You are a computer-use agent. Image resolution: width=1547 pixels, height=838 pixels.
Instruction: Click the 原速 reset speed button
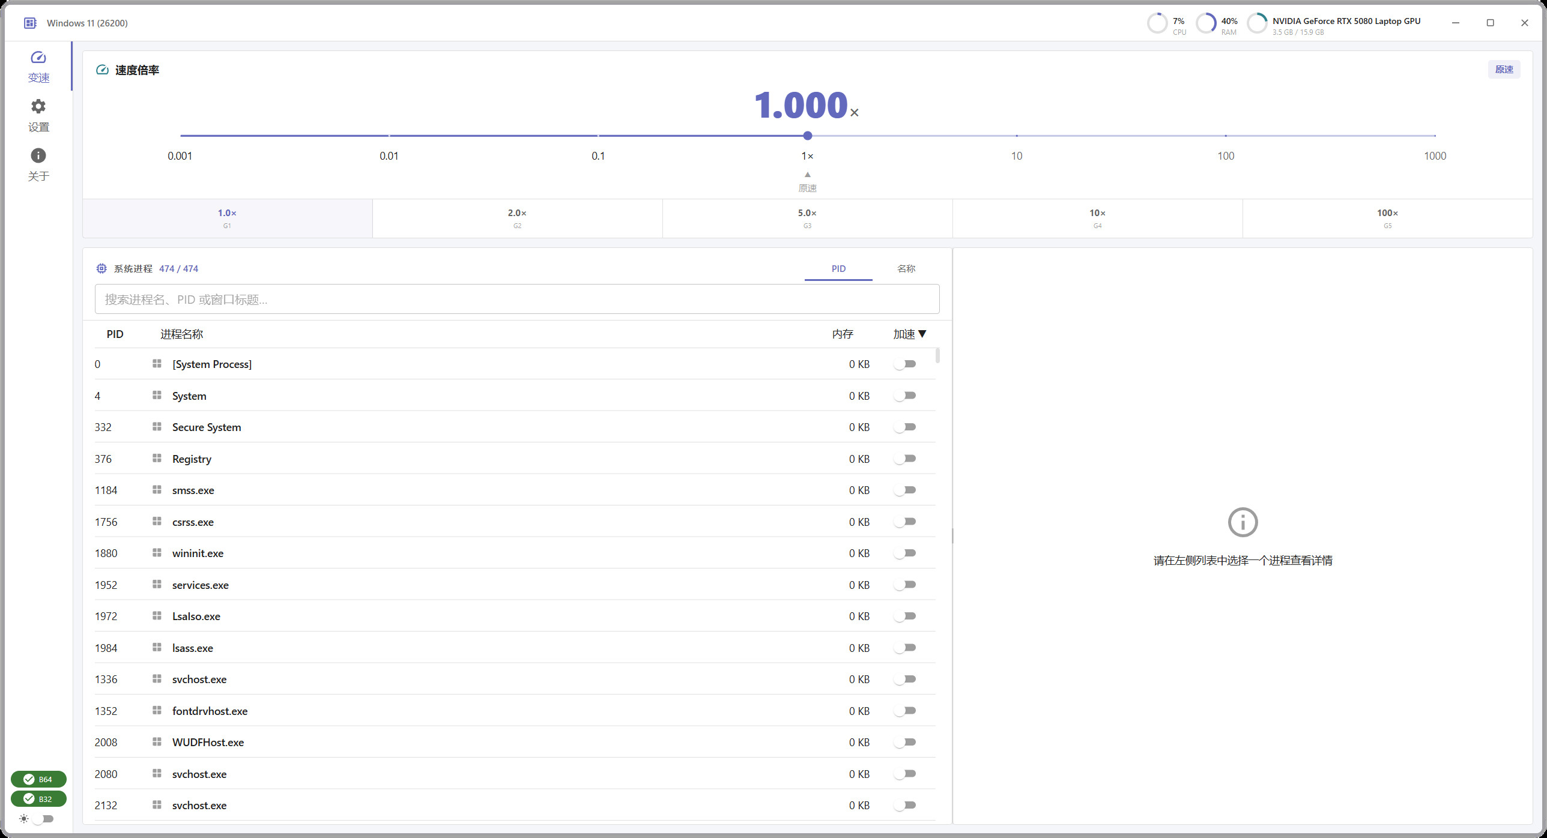1504,69
